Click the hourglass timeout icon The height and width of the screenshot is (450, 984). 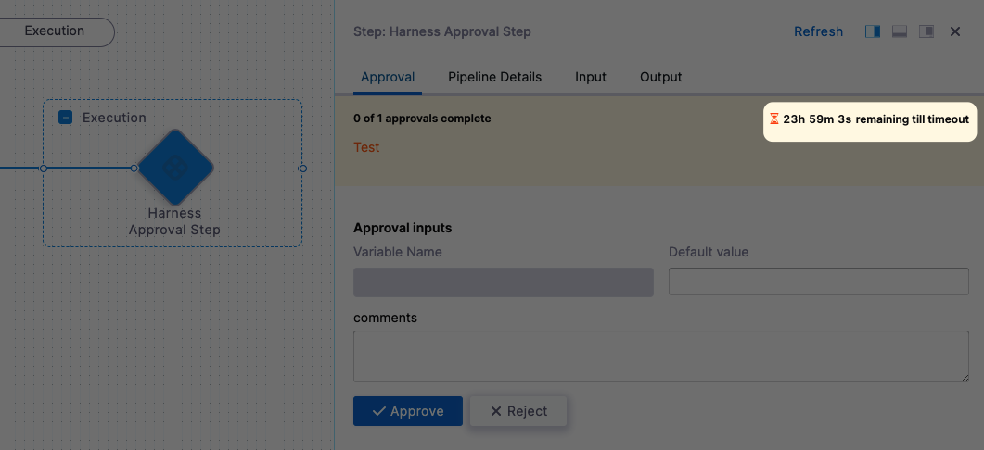774,119
